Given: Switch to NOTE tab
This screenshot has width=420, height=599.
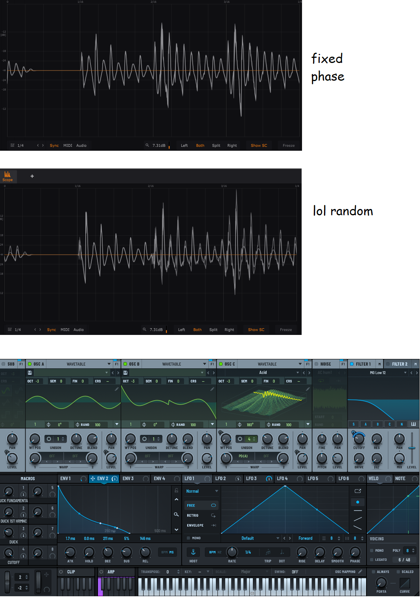Looking at the screenshot, I should tap(406, 479).
